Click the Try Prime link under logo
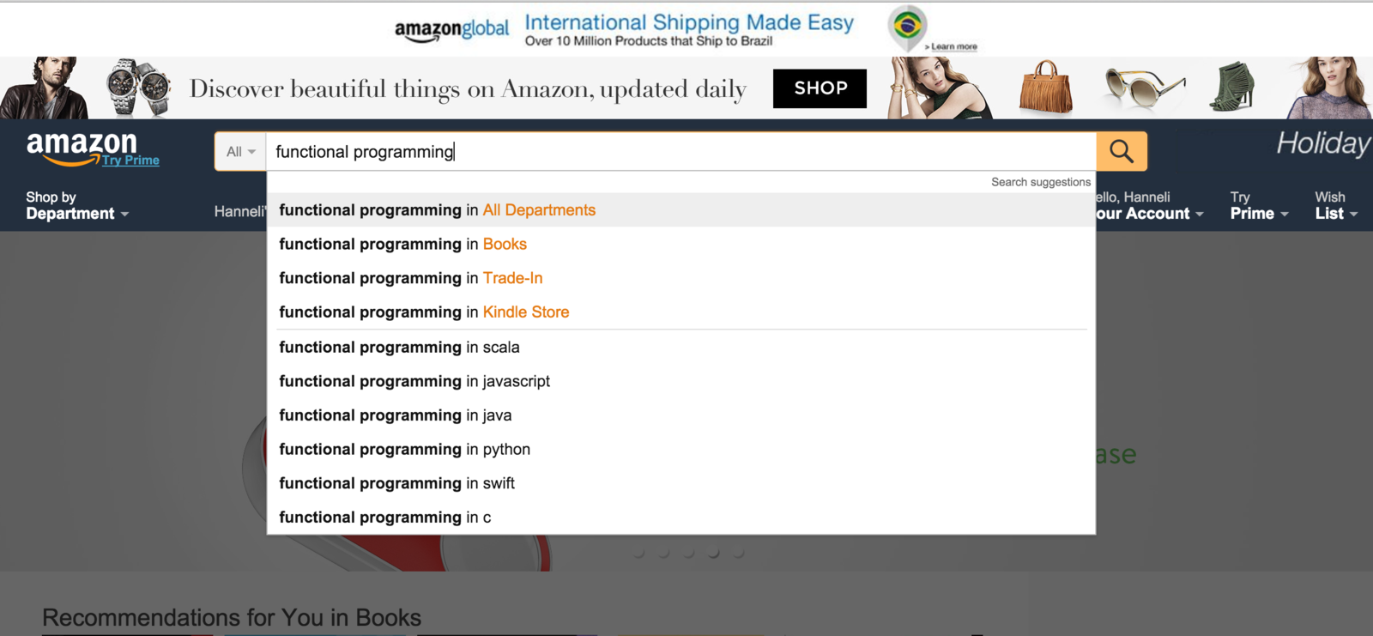1373x636 pixels. click(130, 161)
